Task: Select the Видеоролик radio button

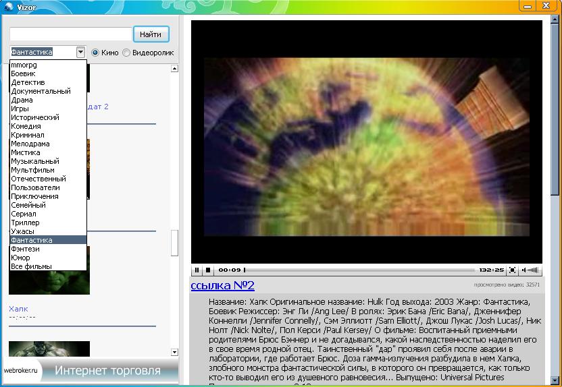Action: click(126, 53)
